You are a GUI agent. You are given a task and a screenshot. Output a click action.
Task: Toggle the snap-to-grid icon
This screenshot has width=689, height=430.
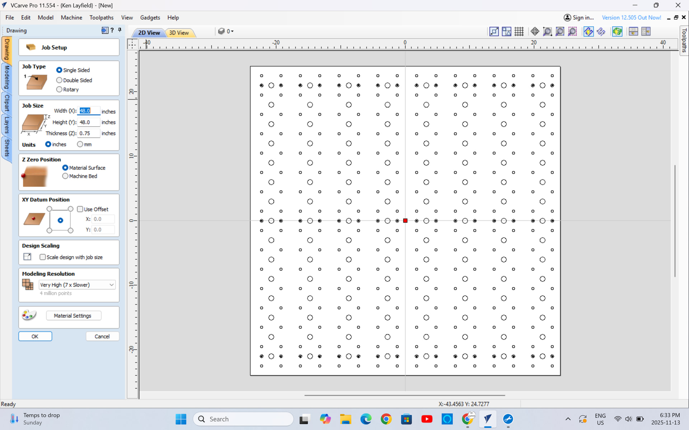point(519,32)
